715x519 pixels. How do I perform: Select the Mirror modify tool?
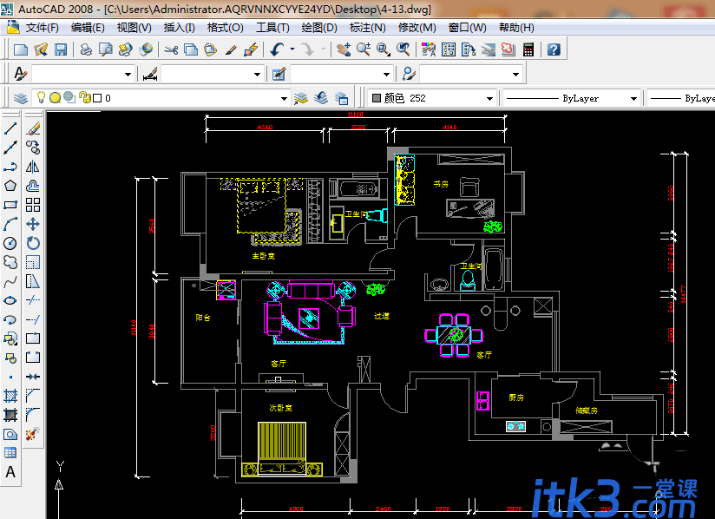click(33, 167)
